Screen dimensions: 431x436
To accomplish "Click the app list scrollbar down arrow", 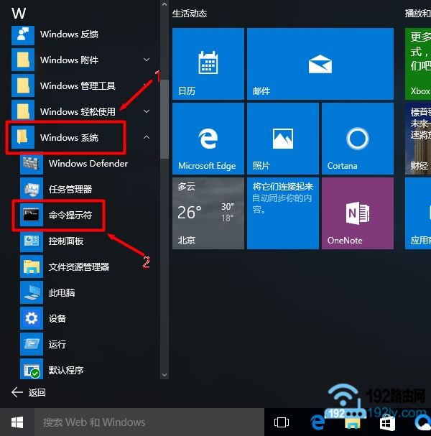I will [164, 375].
